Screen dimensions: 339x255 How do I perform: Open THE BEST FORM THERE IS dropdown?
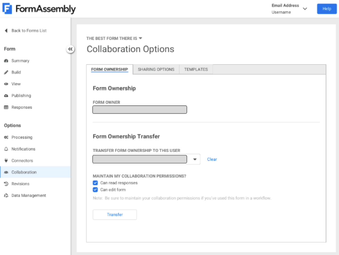click(x=141, y=38)
